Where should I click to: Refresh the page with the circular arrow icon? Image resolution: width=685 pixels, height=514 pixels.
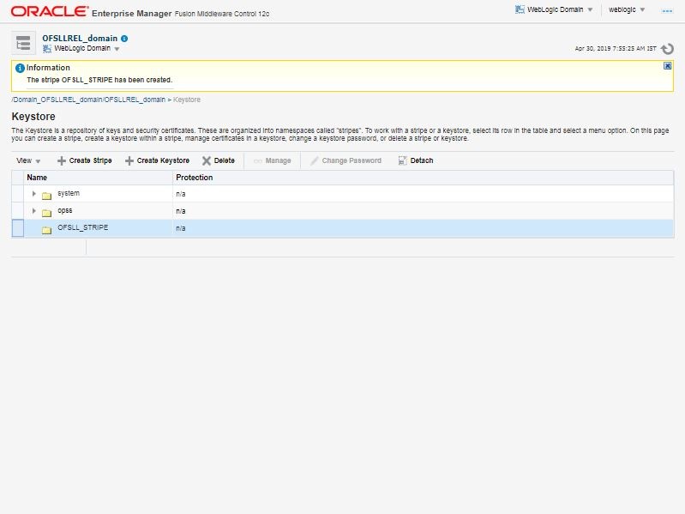(667, 49)
